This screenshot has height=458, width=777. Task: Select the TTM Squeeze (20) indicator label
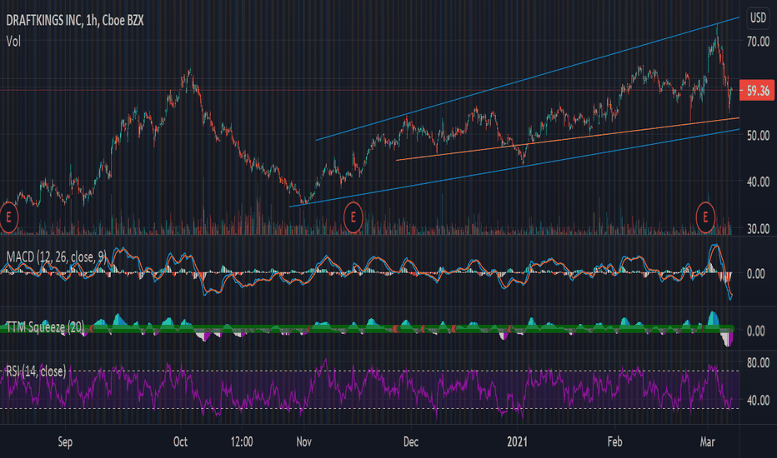point(45,327)
